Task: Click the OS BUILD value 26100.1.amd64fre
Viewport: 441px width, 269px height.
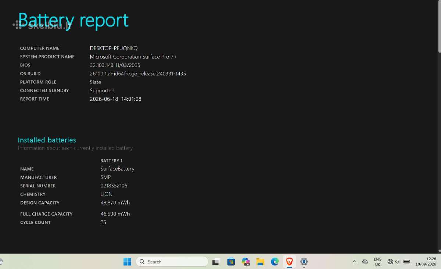Action: tap(138, 73)
